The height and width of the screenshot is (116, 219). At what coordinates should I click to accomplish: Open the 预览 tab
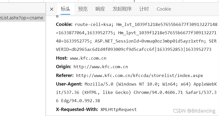(x=83, y=9)
